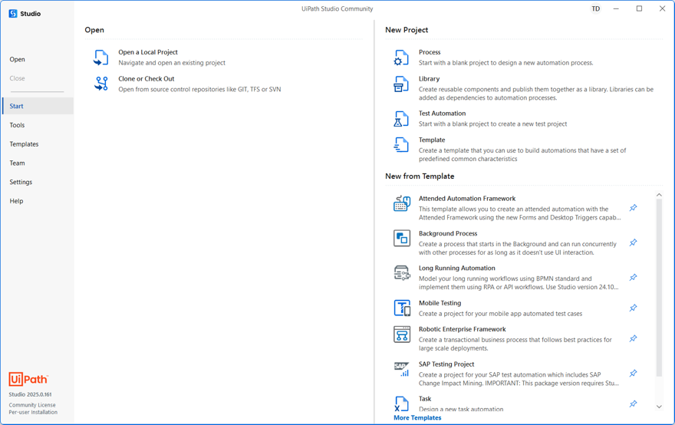Click the Studio logo icon
The image size is (675, 425).
pyautogui.click(x=13, y=13)
